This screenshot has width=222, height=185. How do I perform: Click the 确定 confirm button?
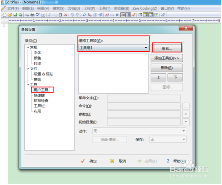pyautogui.click(x=89, y=161)
